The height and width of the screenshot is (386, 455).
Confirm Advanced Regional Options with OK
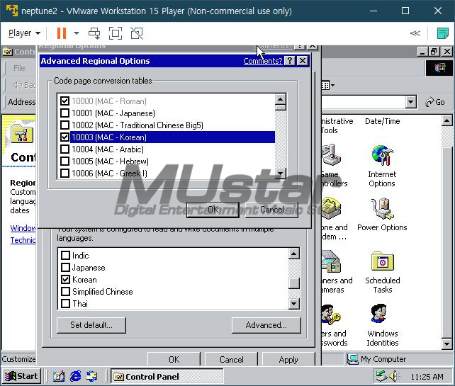(x=213, y=210)
